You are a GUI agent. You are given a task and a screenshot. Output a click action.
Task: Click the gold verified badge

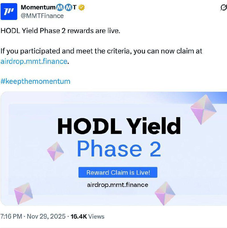pos(81,7)
